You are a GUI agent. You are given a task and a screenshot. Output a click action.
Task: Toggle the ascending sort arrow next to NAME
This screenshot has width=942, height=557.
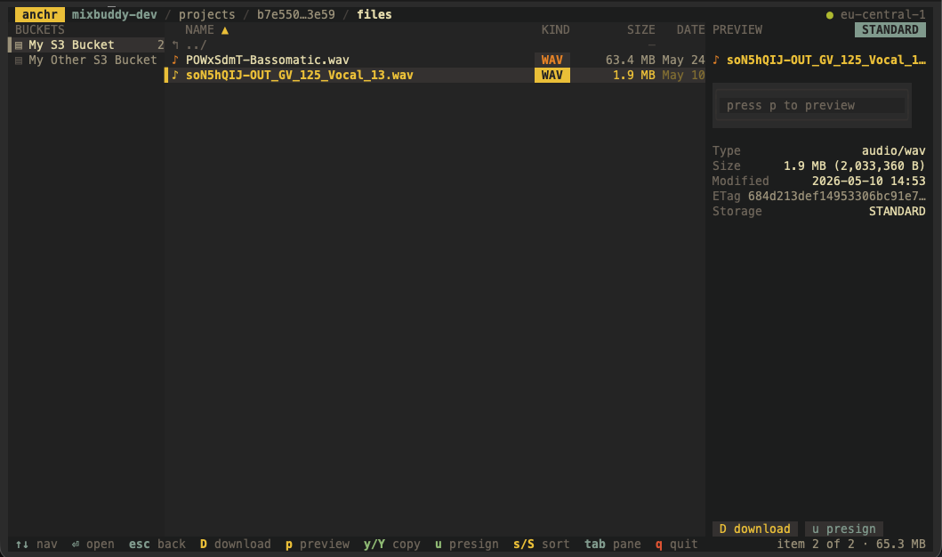(225, 30)
